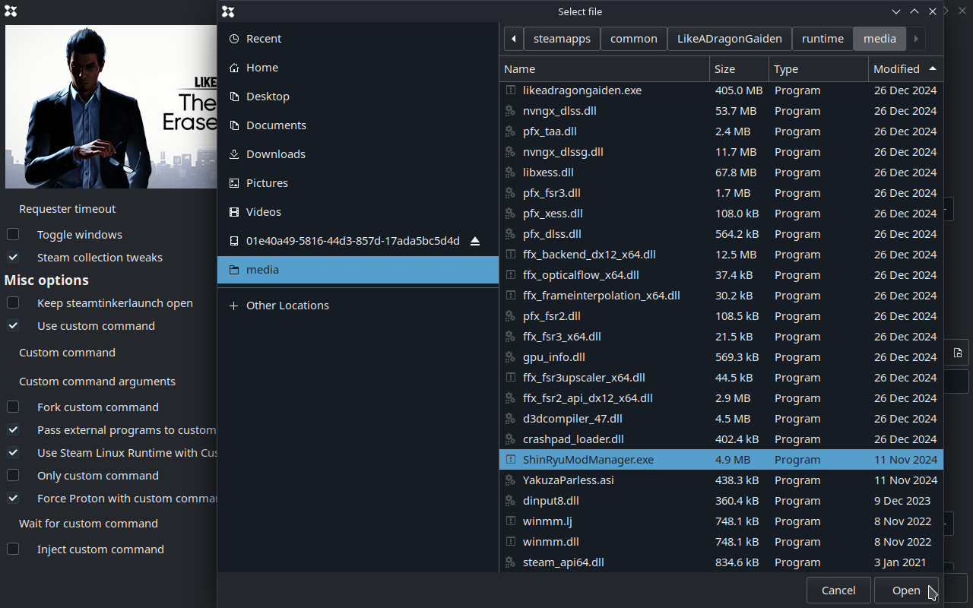The width and height of the screenshot is (973, 608).
Task: Go to the common path segment
Action: click(634, 39)
